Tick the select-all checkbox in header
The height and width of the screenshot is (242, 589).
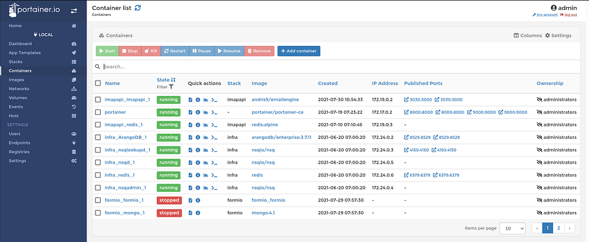tap(98, 84)
